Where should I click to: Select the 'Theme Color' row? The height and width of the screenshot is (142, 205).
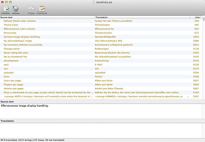(100, 25)
